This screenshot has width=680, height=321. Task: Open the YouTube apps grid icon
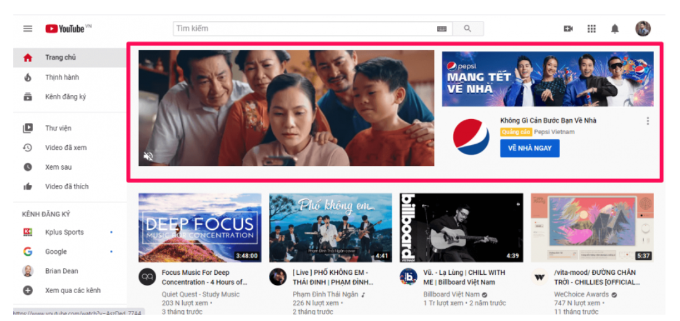(591, 28)
